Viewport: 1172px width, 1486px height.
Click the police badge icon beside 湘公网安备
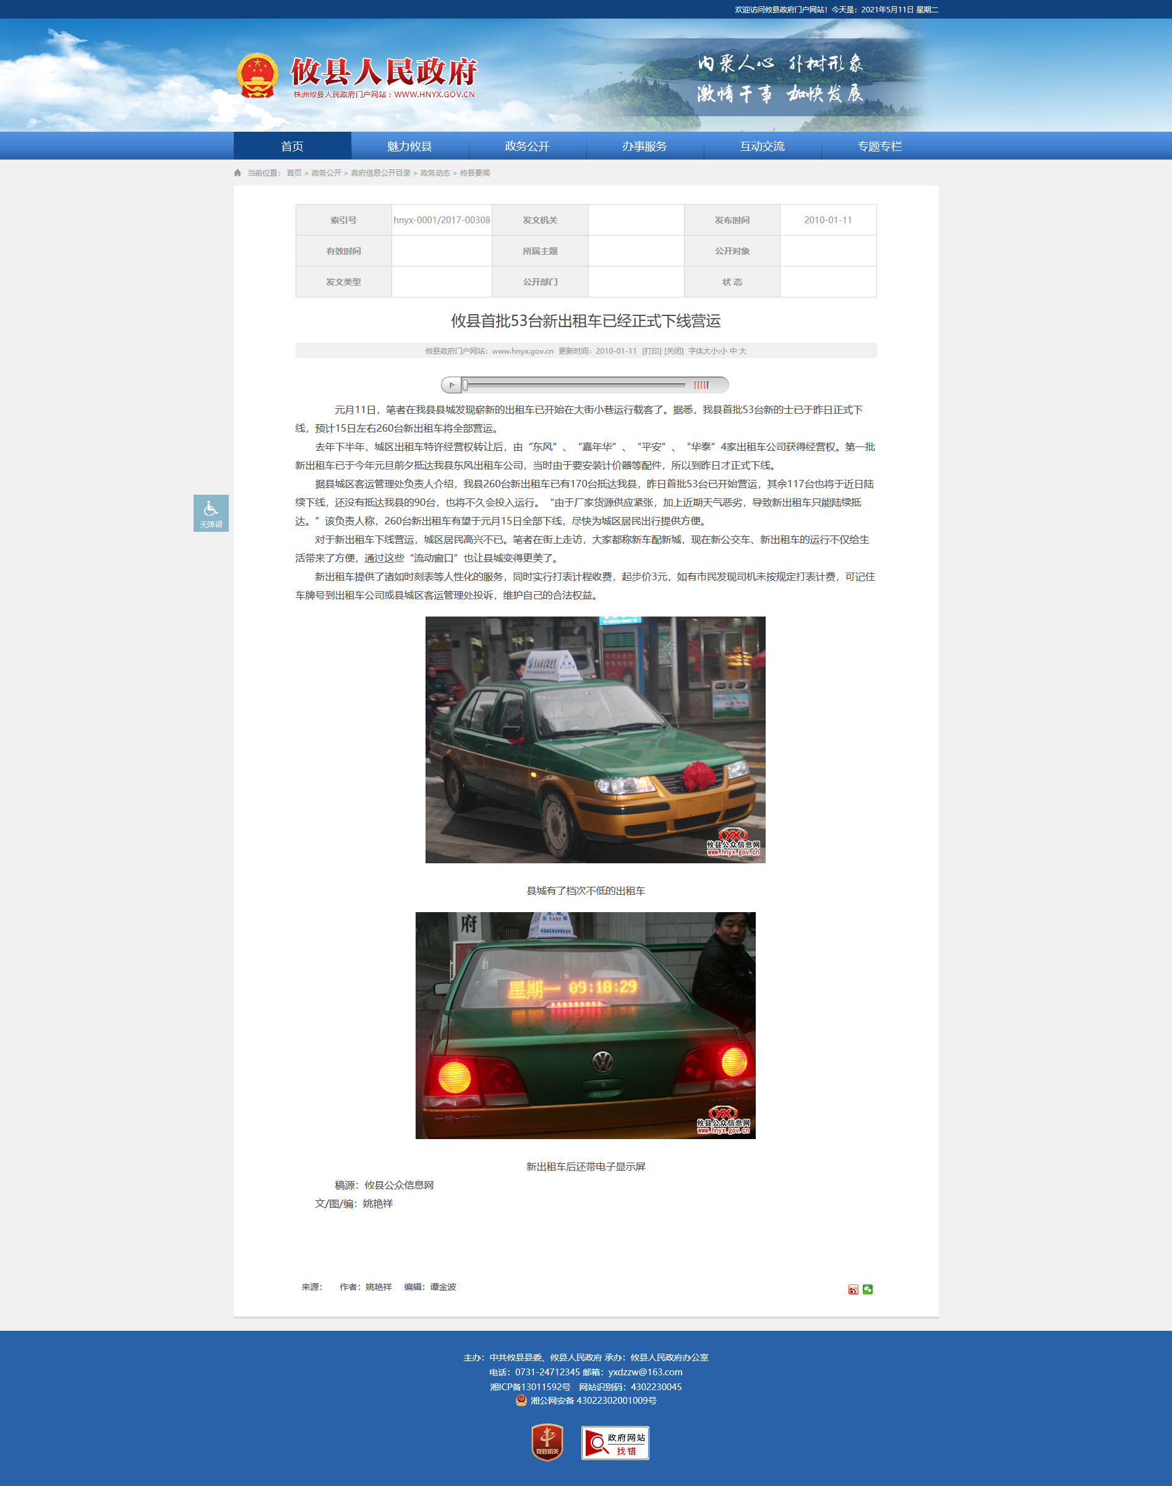[521, 1400]
